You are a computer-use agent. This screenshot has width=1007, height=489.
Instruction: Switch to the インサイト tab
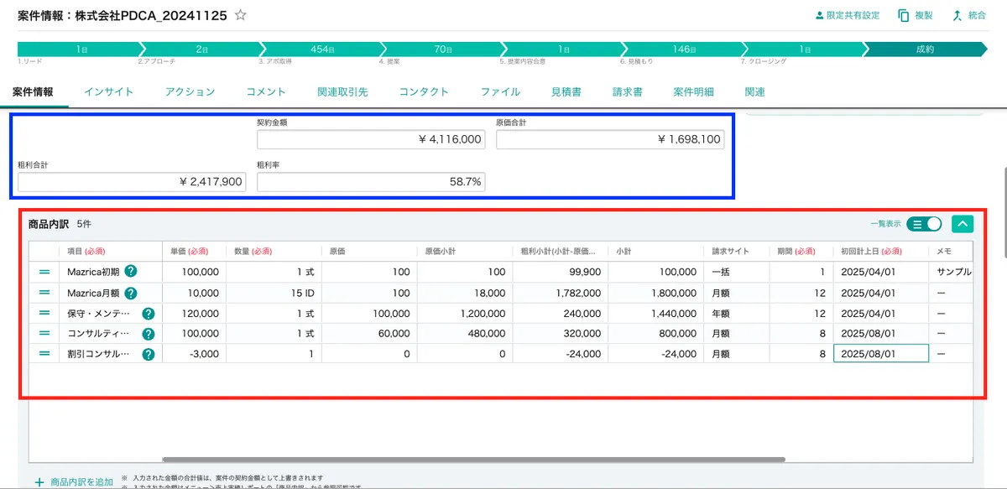click(108, 91)
